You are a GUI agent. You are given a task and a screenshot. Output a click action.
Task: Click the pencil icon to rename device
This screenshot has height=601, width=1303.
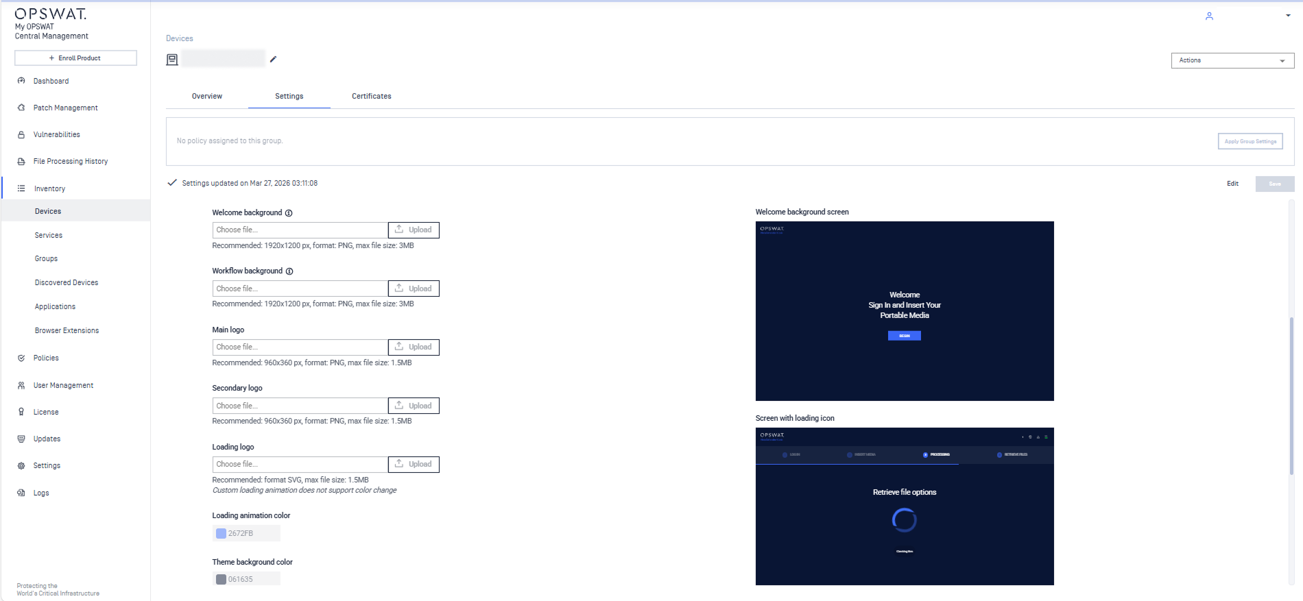coord(273,59)
